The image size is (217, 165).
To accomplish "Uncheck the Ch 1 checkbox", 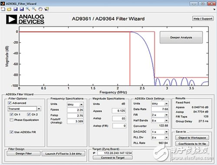I will coord(11,114).
